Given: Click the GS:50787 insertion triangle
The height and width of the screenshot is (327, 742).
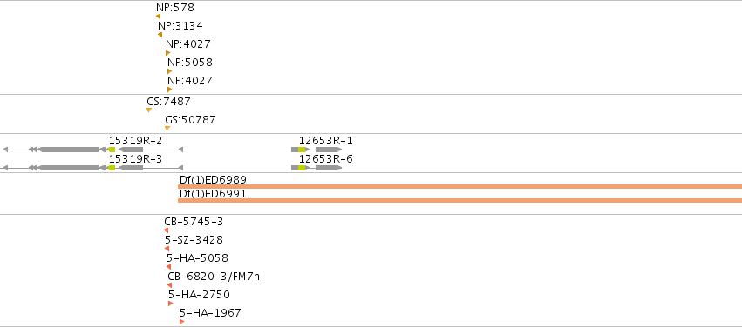Looking at the screenshot, I should click(167, 129).
